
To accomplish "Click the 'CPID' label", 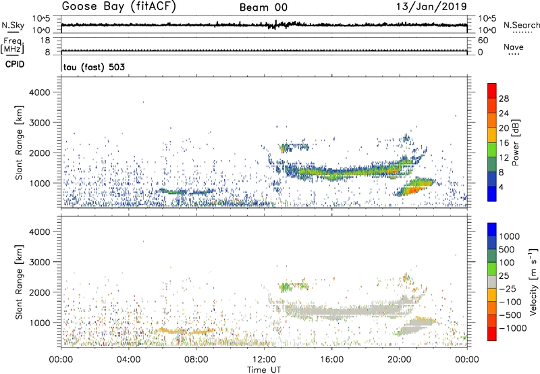I will point(15,64).
